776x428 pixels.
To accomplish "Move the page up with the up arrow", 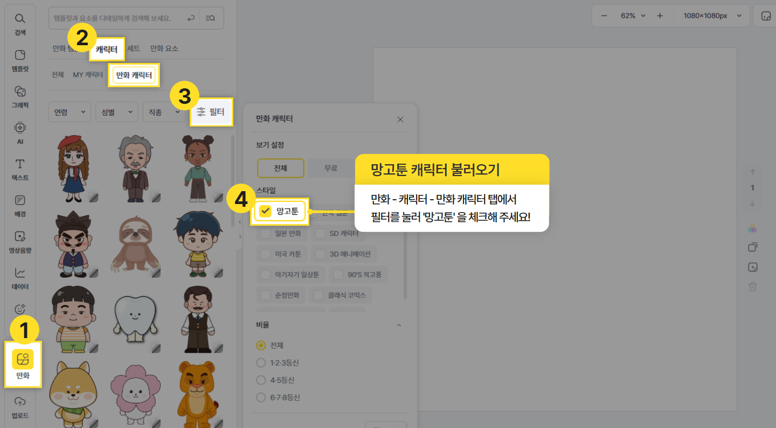I will pyautogui.click(x=753, y=172).
